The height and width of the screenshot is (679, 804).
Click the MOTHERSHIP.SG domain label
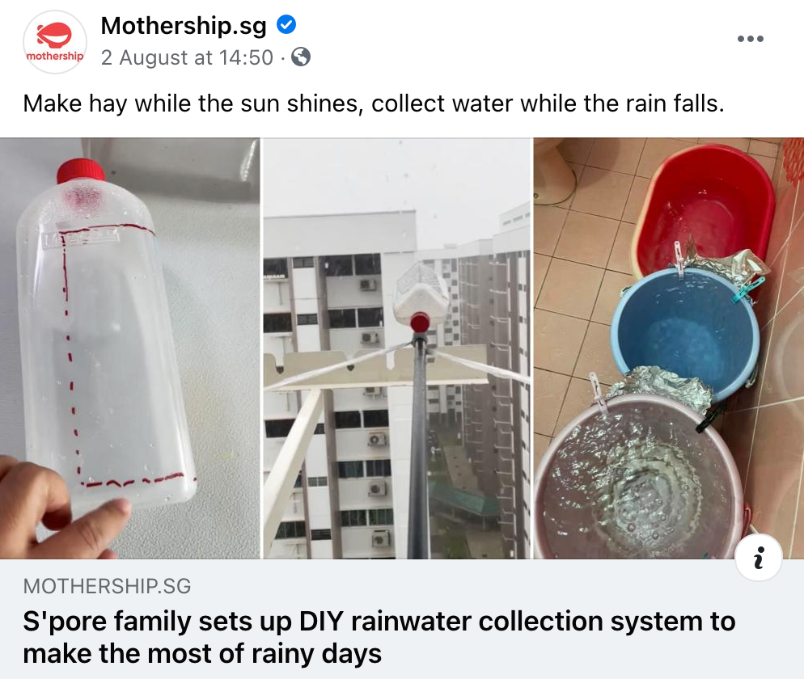point(107,586)
